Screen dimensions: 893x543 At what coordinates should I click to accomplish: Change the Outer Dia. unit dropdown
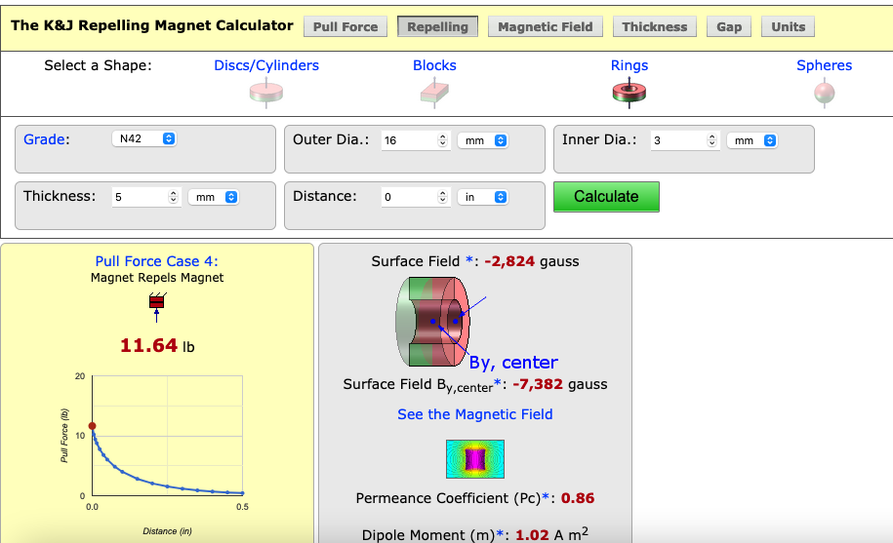point(483,140)
